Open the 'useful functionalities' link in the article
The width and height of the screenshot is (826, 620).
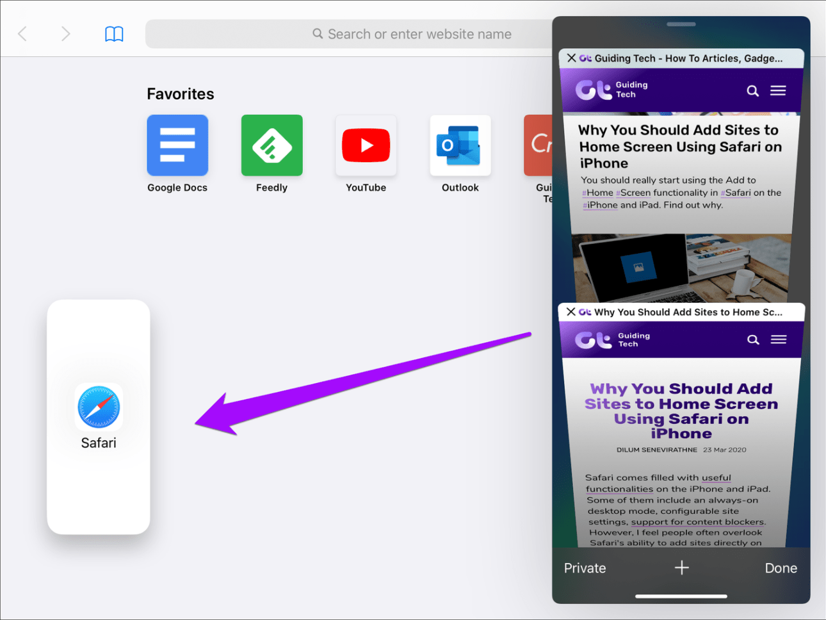point(658,483)
